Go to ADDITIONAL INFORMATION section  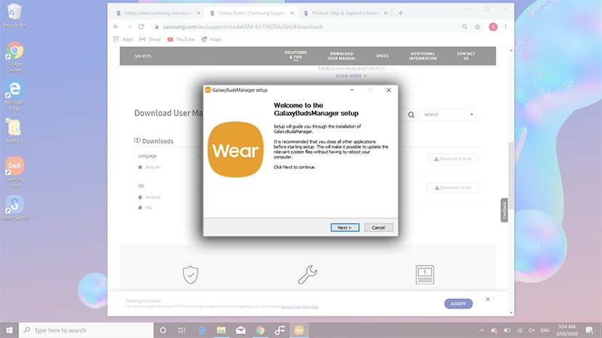[x=422, y=56]
